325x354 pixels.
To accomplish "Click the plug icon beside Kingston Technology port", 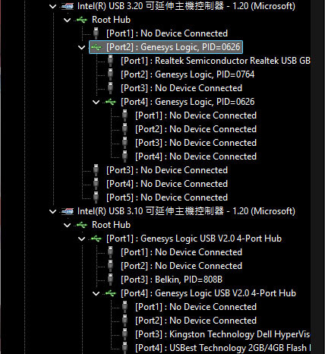I will 125,334.
